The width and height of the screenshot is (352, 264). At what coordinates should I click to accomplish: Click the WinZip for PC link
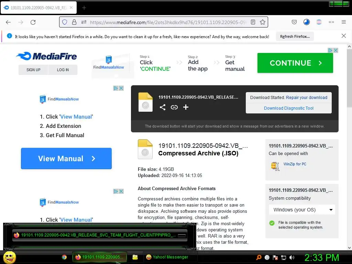click(x=295, y=164)
